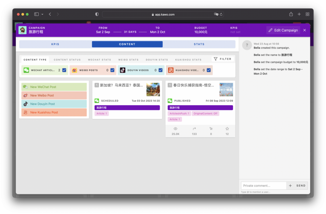This screenshot has height=214, width=326.
Task: Open the Weibo Stats sub-tab
Action: [x=128, y=60]
